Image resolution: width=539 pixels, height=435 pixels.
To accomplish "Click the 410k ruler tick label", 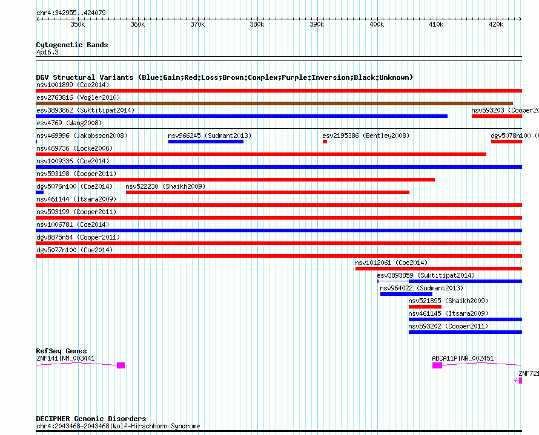I will pyautogui.click(x=436, y=24).
